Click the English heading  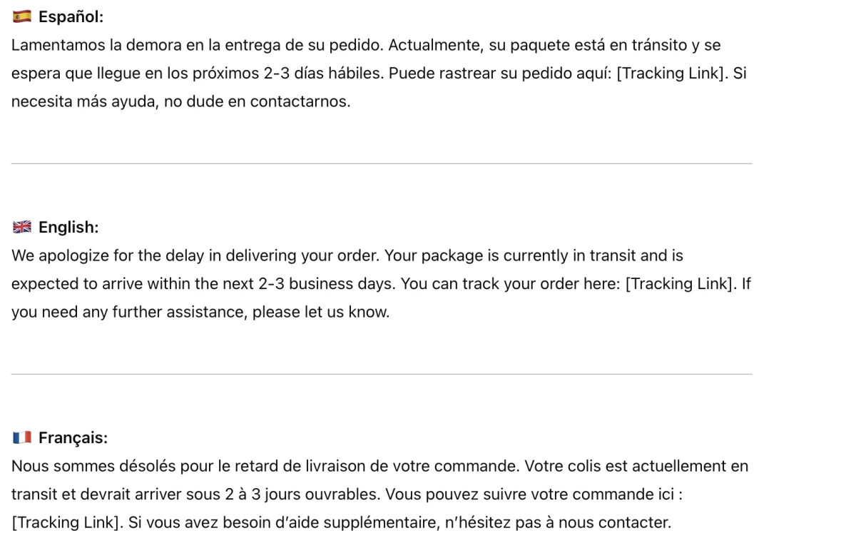[x=68, y=228]
